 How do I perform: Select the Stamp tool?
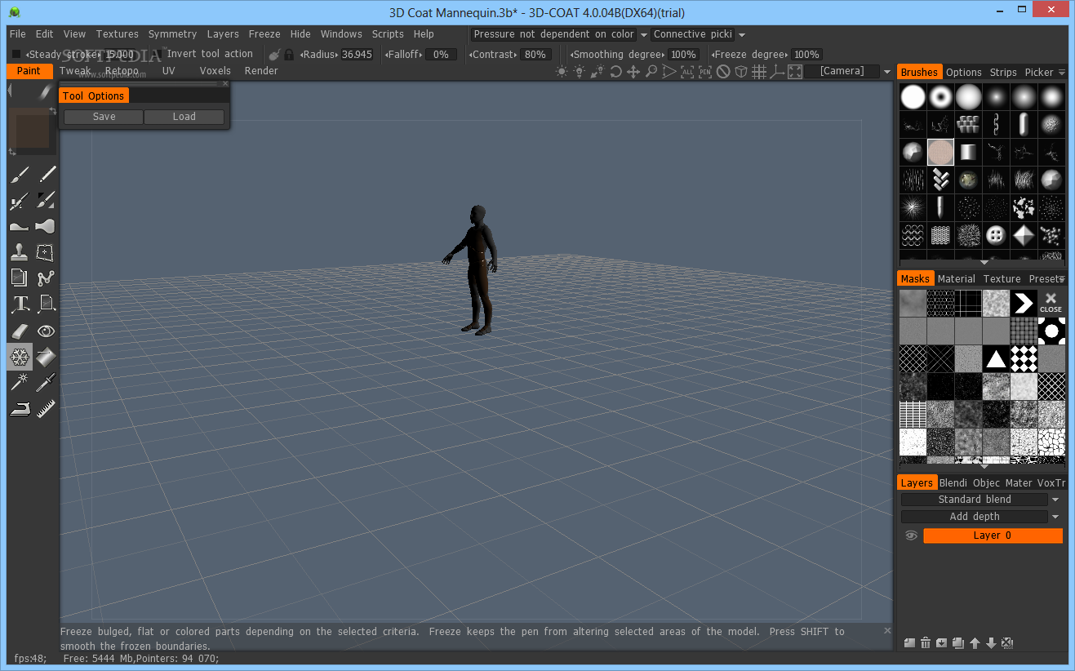(20, 252)
